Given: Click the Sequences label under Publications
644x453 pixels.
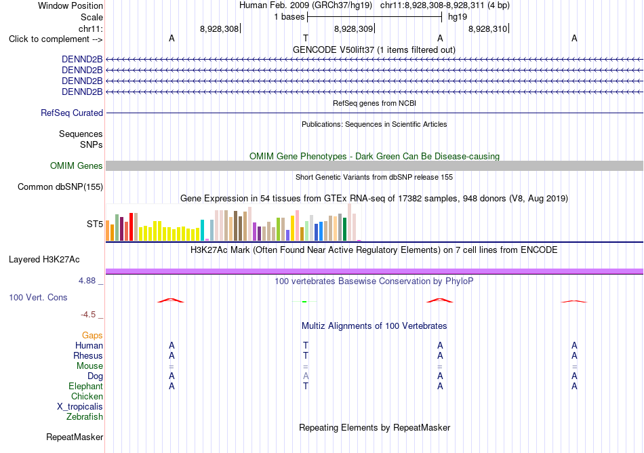Looking at the screenshot, I should [81, 134].
